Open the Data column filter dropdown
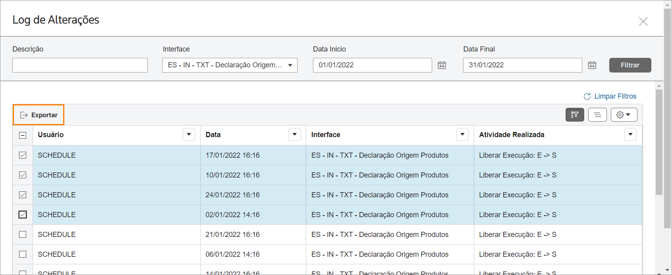Screen dimensions: 672x275 pos(294,134)
